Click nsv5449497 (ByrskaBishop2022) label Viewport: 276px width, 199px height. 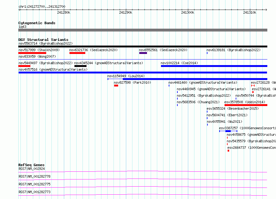pos(46,63)
